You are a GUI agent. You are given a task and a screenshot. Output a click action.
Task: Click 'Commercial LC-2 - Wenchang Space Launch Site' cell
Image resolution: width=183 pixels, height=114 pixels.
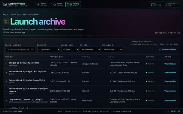[125, 100]
